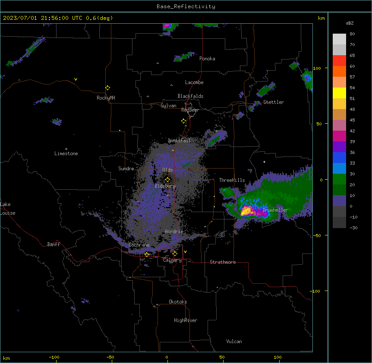Click the yellow diamond marker above Calgary label
Viewport: 372px width, 363px height.
(175, 254)
